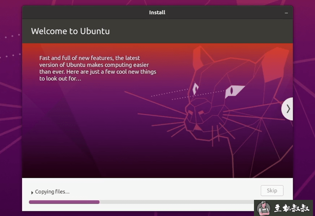
Task: Minimize the Install window
Action: 286,13
